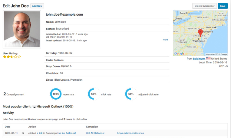
Task: Expand subscription details with the "more" link
Action: click(x=165, y=40)
